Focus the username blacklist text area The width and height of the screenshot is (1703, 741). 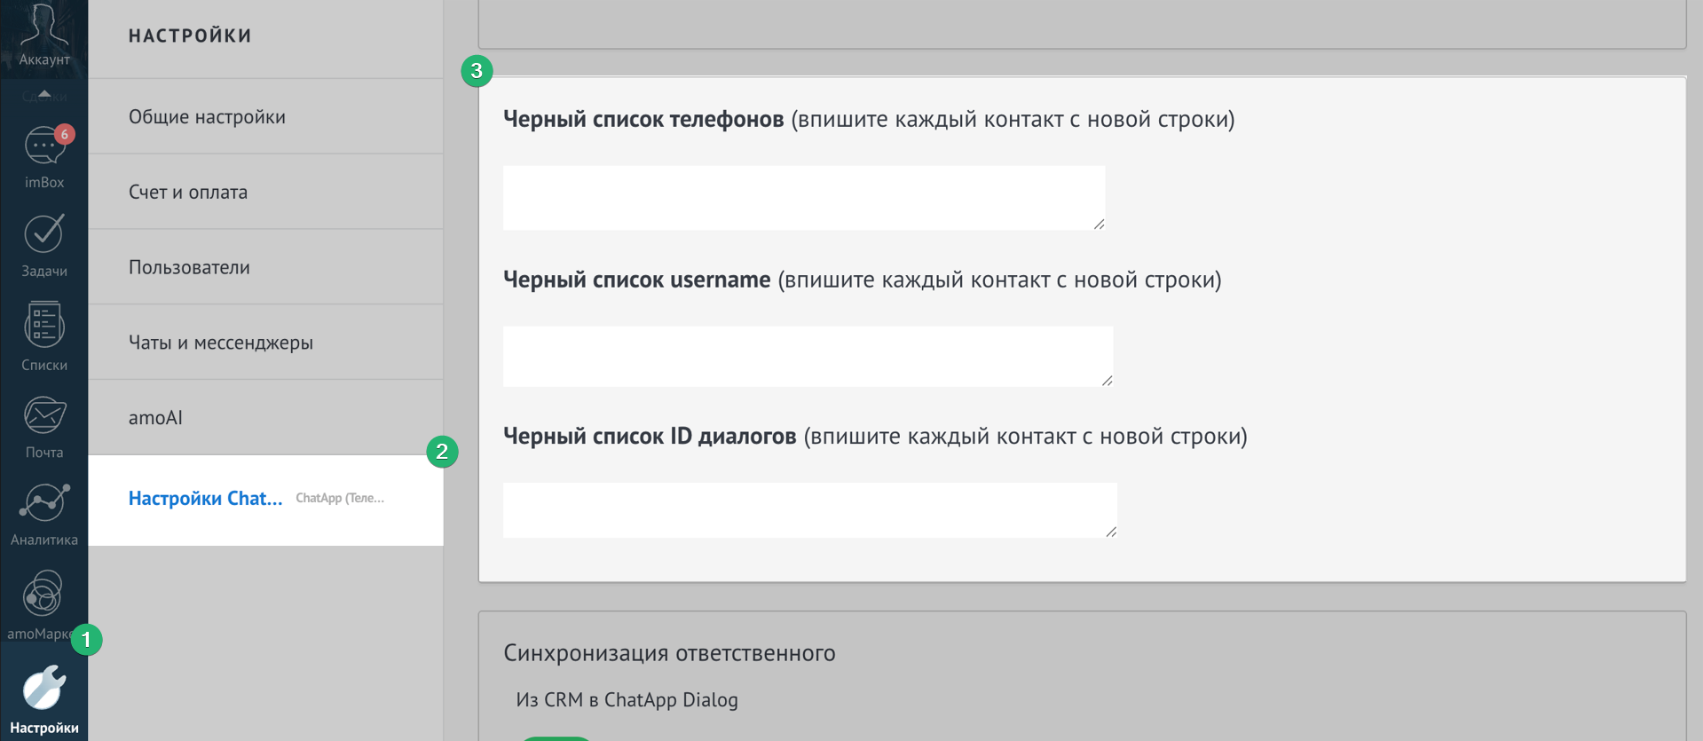coord(807,356)
